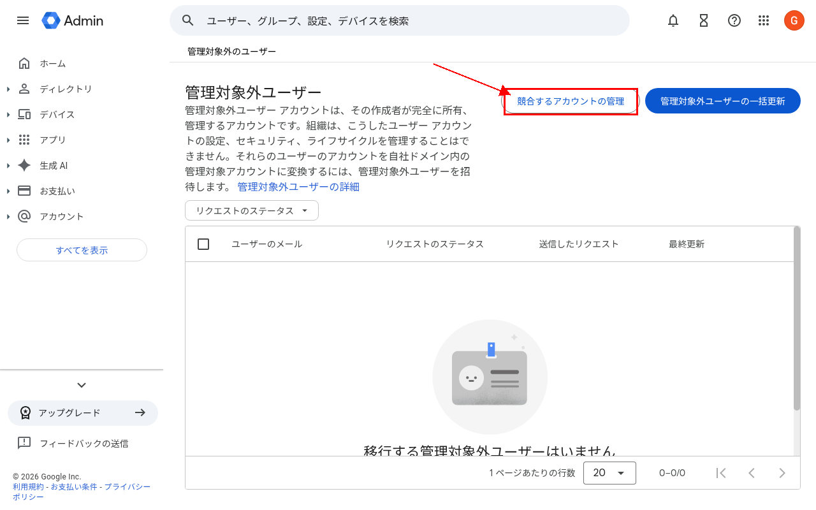Screen dimensions: 816x510
Task: Expand the お支払い menu arrow
Action: pos(8,191)
